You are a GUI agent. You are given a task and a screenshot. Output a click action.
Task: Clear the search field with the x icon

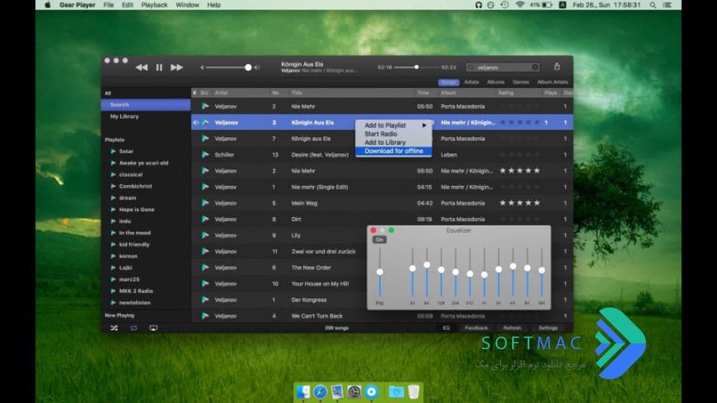535,68
